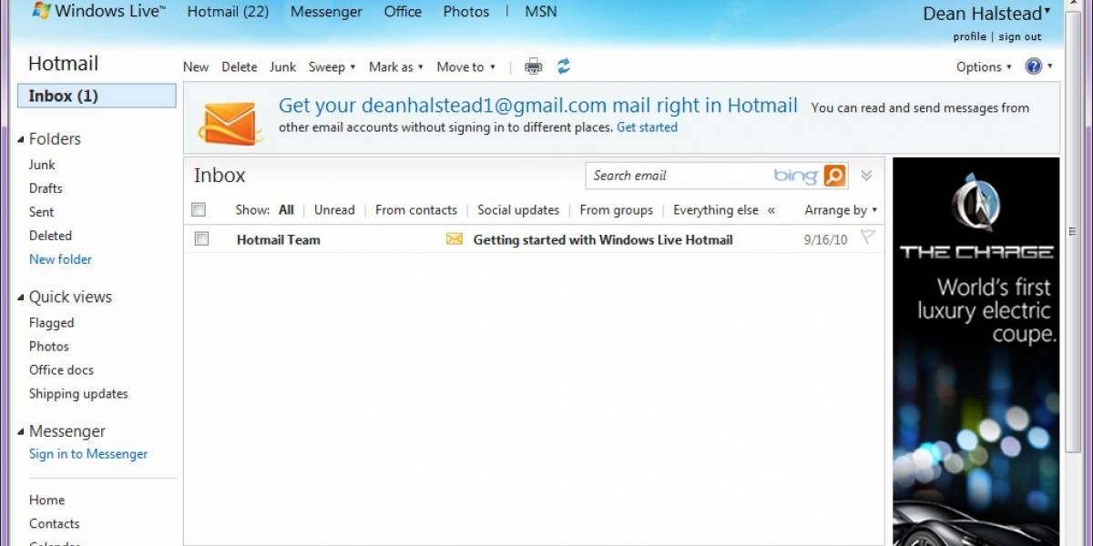Open the Photos quick view in sidebar

point(49,347)
